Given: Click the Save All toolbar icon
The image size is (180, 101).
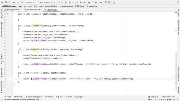Looking at the screenshot, I should [6, 3].
